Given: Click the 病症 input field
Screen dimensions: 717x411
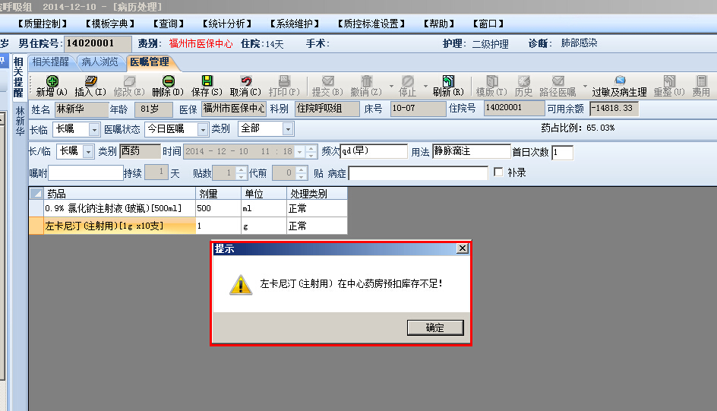Looking at the screenshot, I should click(x=418, y=173).
